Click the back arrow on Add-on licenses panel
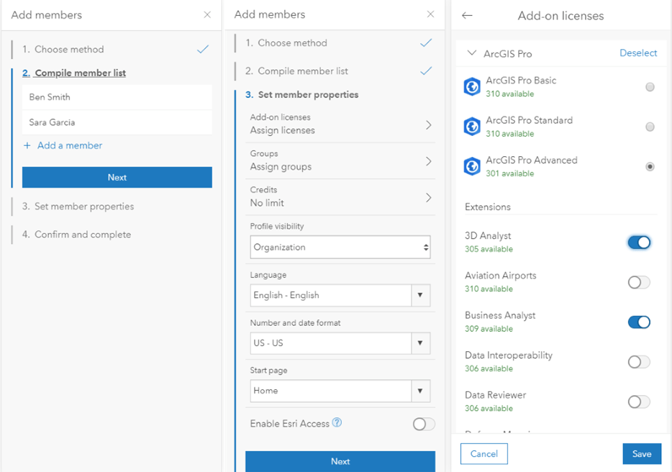672x472 pixels. click(x=468, y=15)
